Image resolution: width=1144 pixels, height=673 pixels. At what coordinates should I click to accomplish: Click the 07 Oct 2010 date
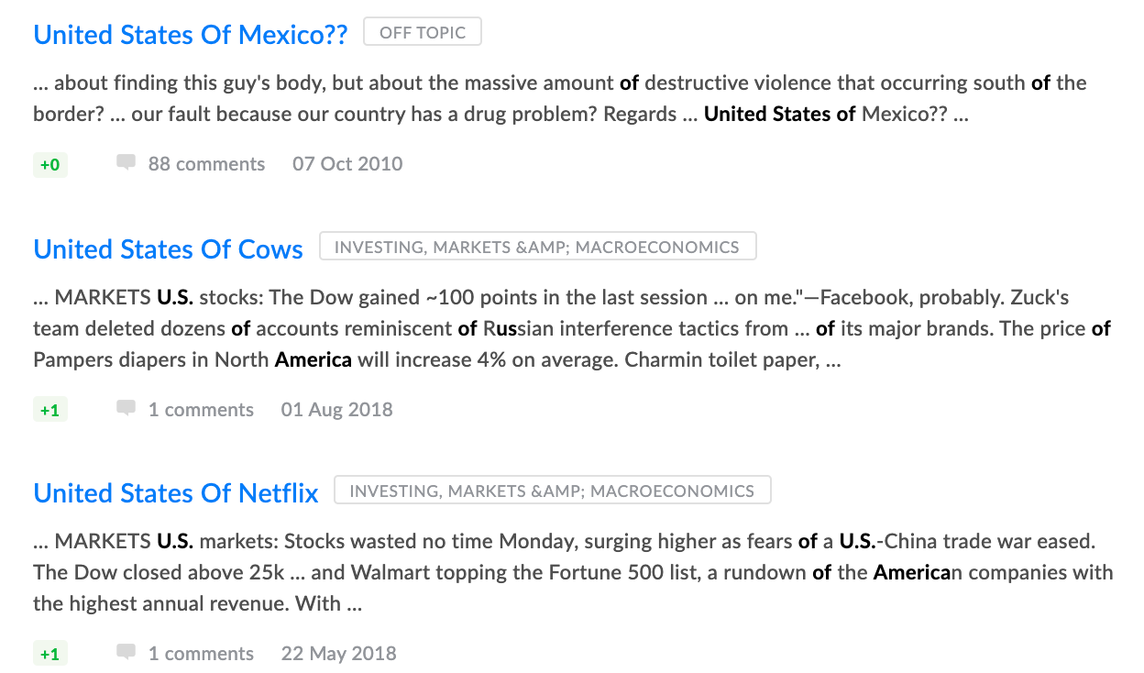coord(347,164)
